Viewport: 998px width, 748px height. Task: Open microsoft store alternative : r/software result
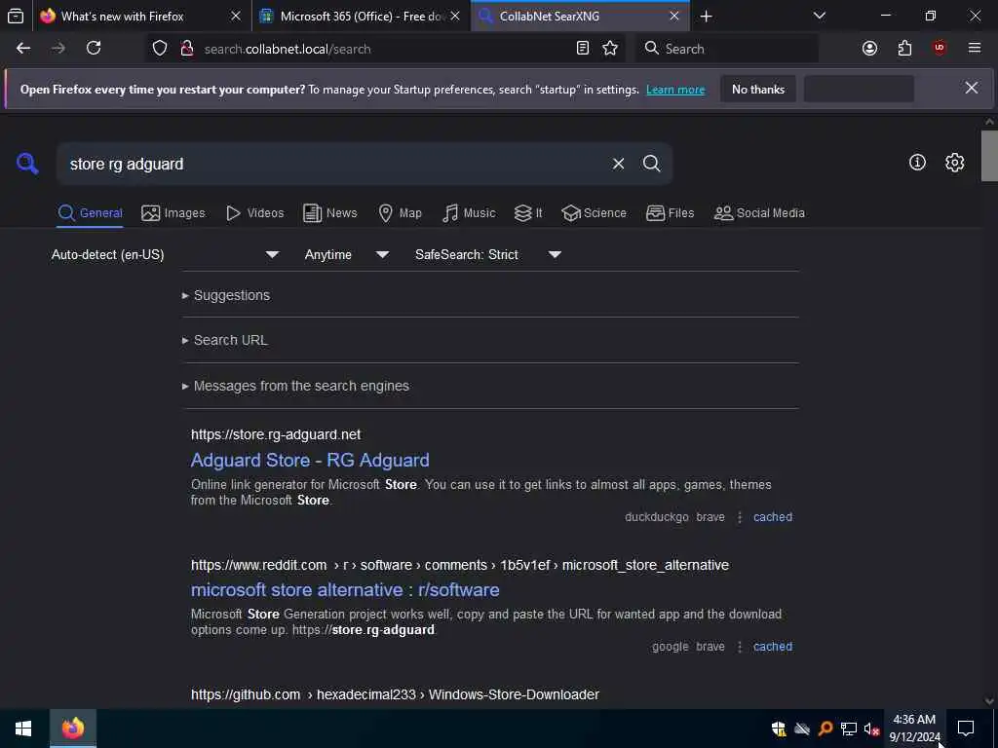(x=345, y=589)
